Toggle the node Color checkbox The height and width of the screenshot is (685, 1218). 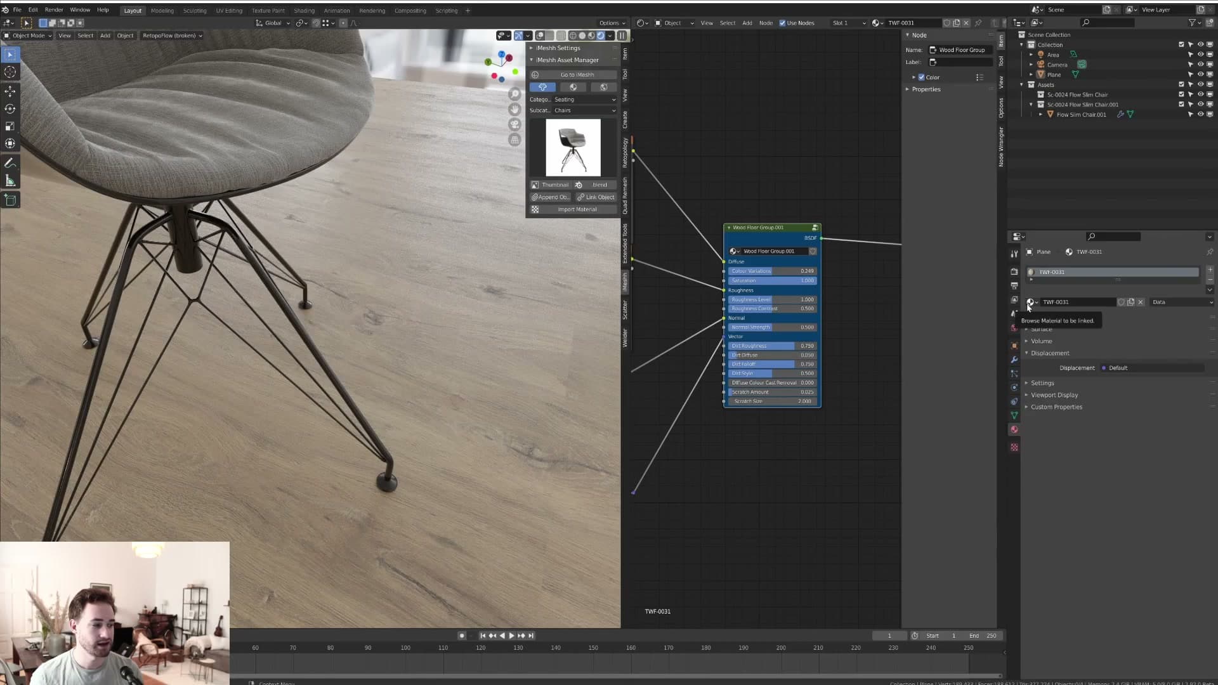click(x=921, y=77)
